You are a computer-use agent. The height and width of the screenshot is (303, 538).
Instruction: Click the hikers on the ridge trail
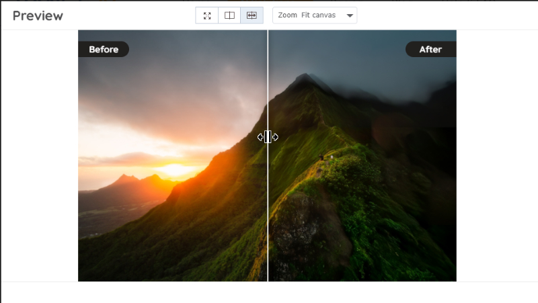326,157
